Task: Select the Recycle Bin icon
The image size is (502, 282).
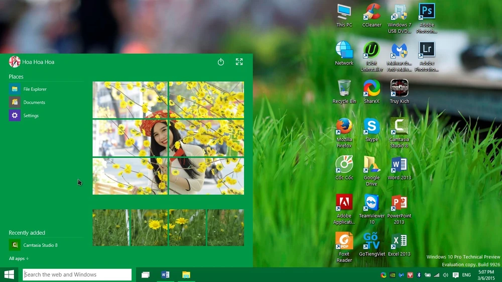Action: point(344,92)
